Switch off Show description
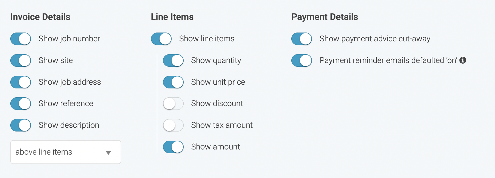 (x=21, y=125)
